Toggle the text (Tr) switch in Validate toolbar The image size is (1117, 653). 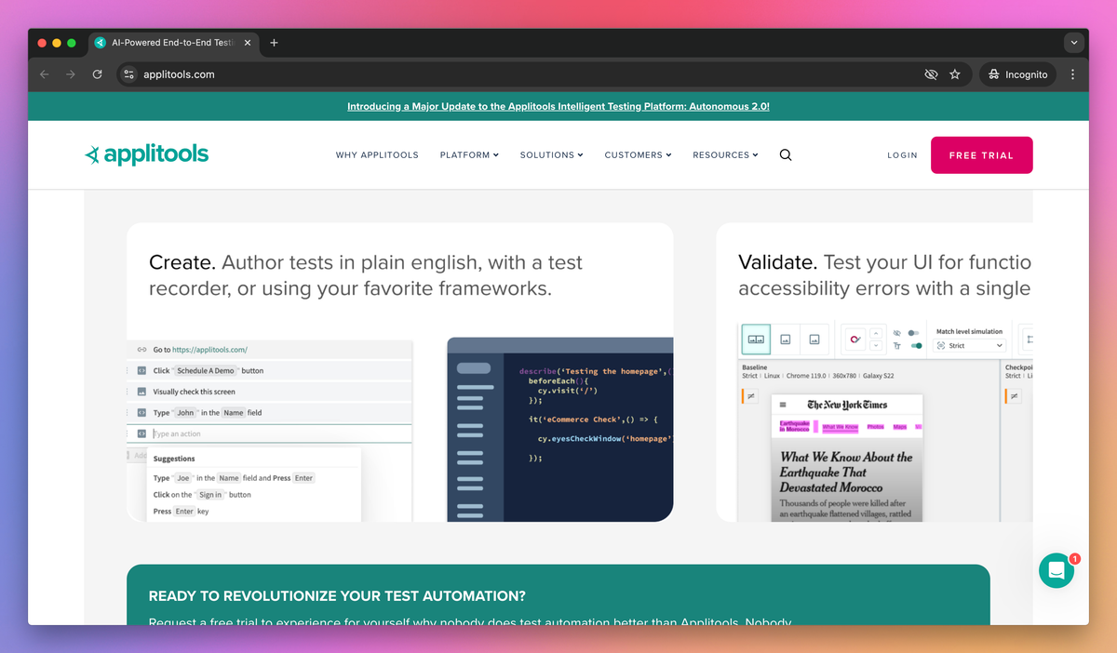click(916, 346)
